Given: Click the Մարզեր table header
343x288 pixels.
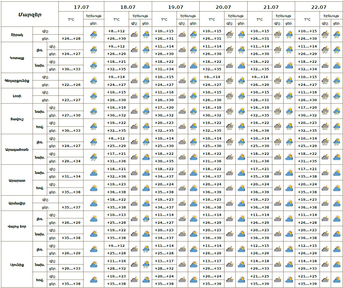Looking at the screenshot, I should (30, 14).
